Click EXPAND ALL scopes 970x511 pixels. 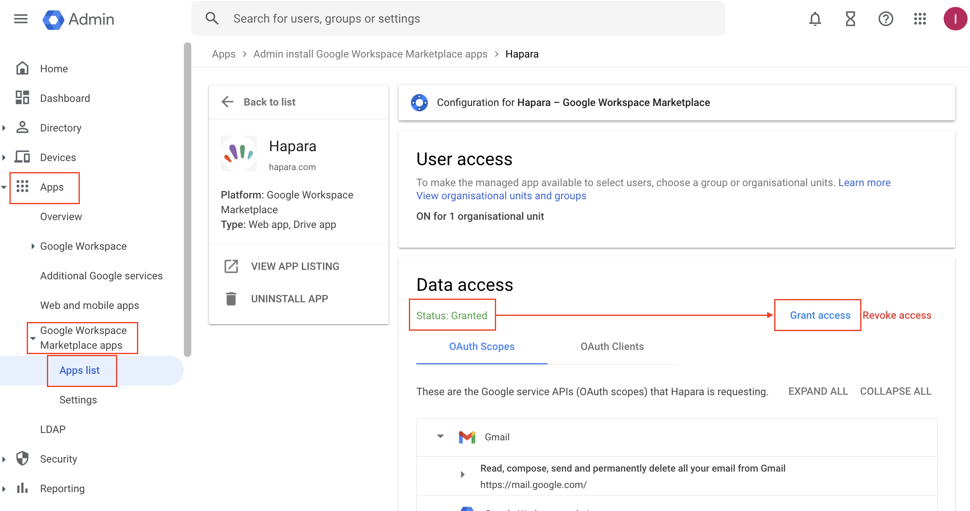[x=818, y=391]
